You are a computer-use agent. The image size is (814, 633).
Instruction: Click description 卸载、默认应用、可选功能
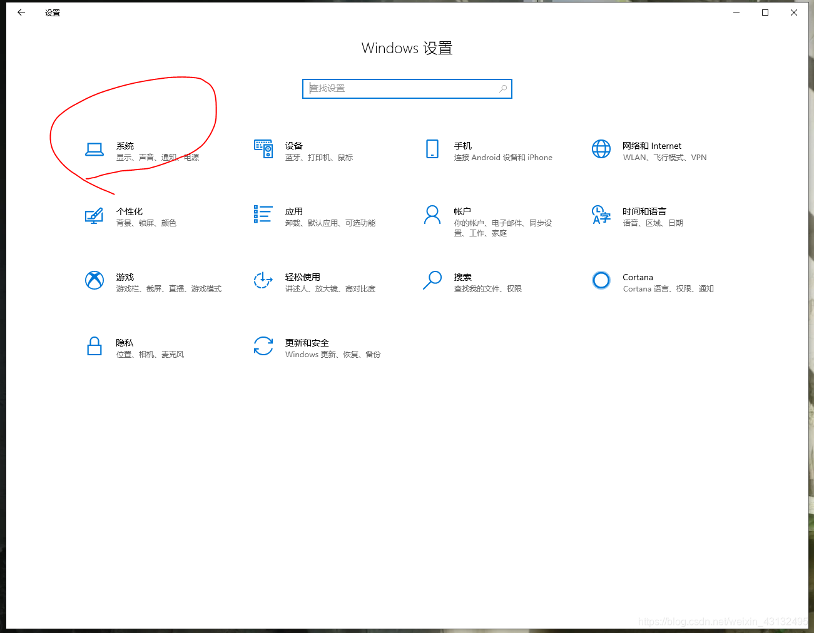[330, 223]
